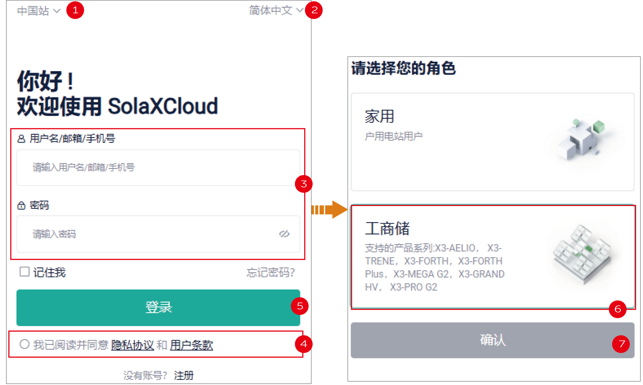Open the 简体中文 language dropdown
The height and width of the screenshot is (385, 643).
276,10
